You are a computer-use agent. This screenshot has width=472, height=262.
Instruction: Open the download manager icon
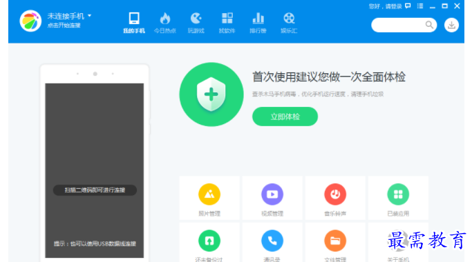tap(451, 26)
